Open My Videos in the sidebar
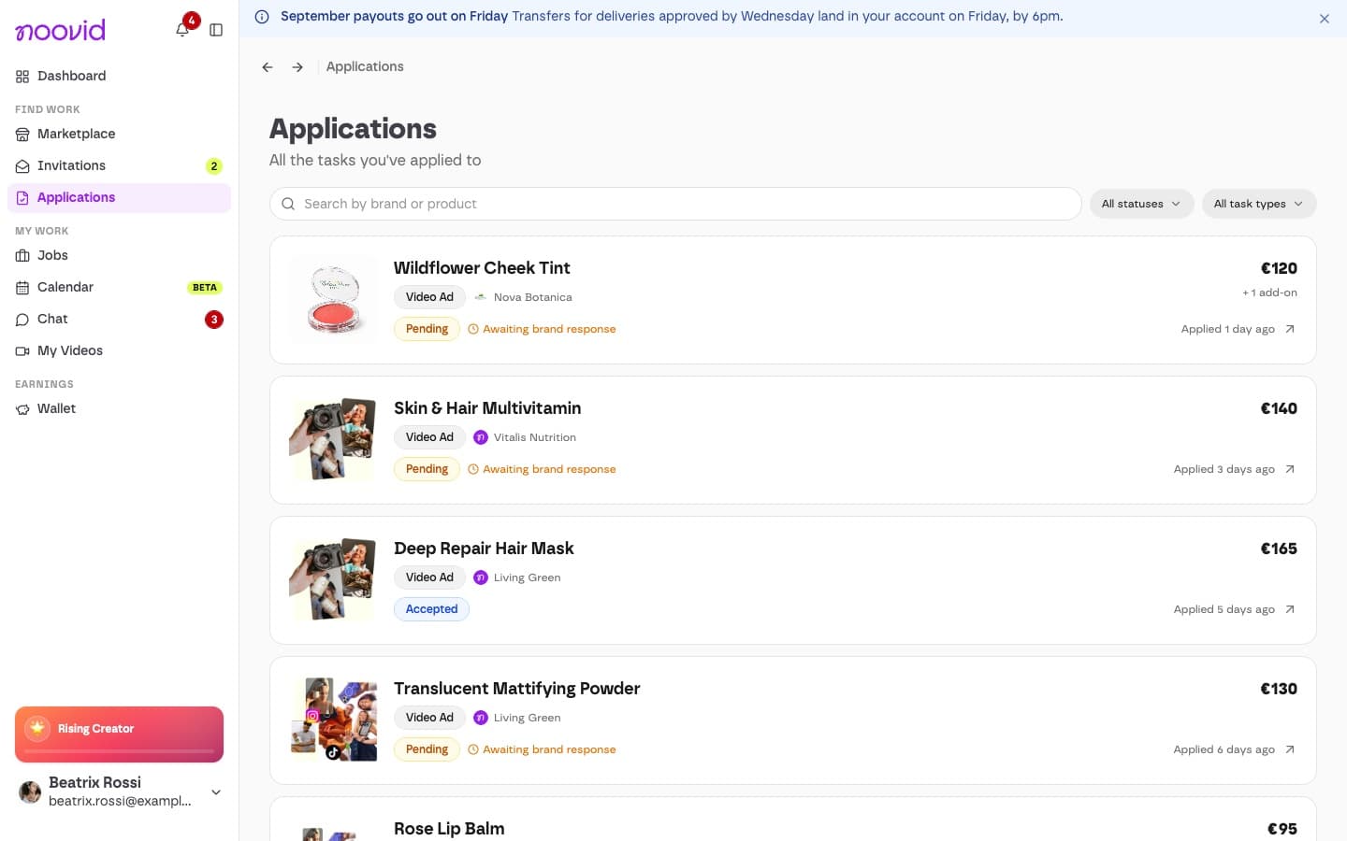This screenshot has height=841, width=1347. pos(119,350)
